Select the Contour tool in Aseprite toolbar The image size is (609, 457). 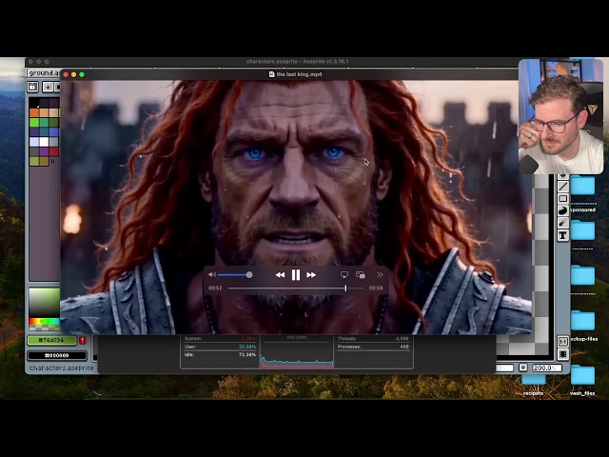pyautogui.click(x=563, y=210)
